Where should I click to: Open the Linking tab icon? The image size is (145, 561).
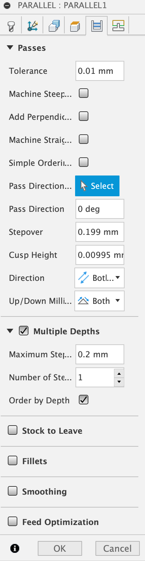[x=118, y=26]
